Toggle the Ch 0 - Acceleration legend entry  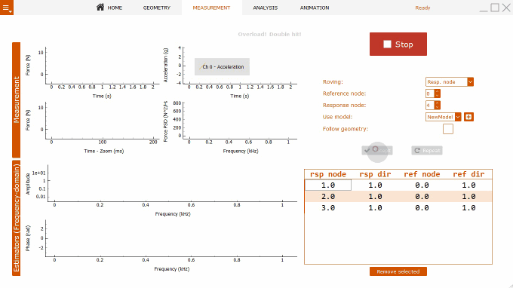222,66
